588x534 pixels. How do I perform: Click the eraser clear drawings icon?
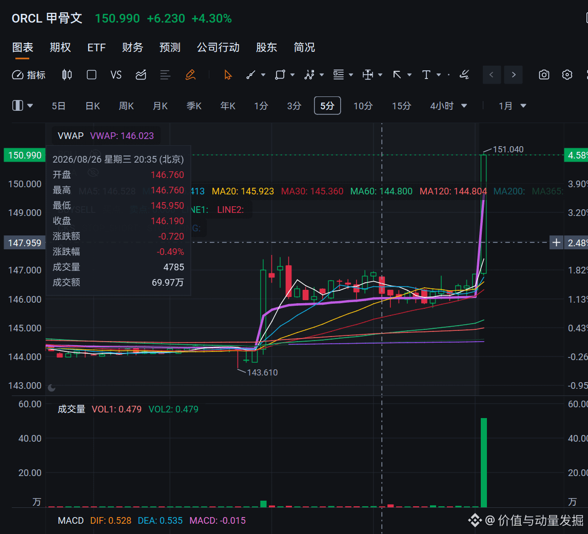pyautogui.click(x=464, y=75)
